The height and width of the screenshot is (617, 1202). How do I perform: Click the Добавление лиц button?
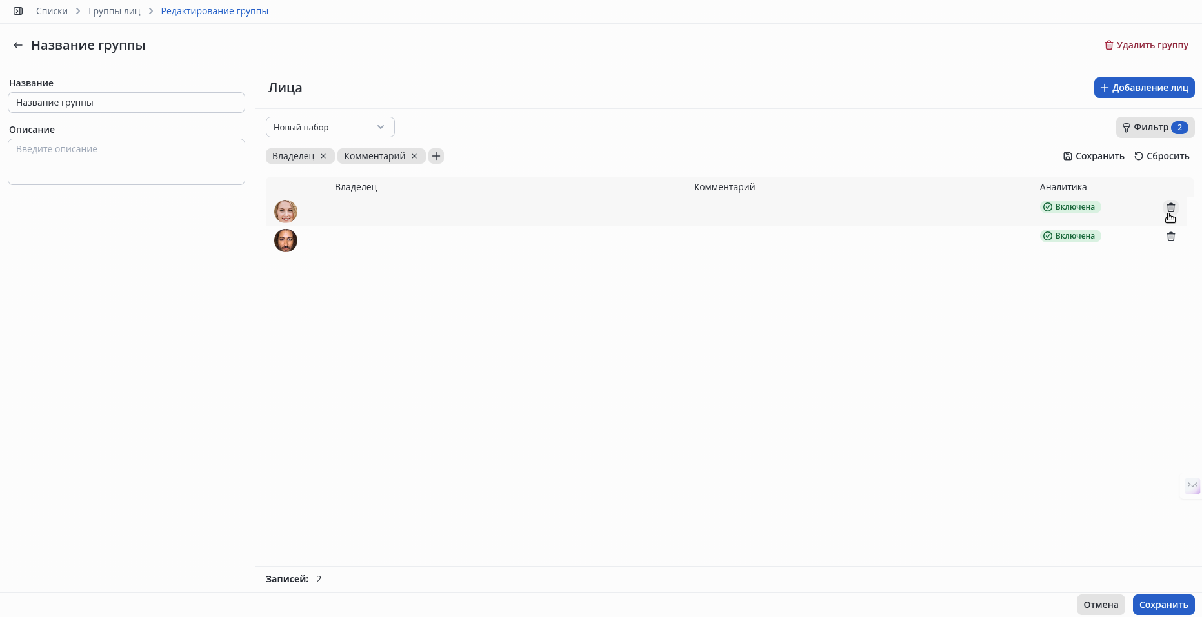(x=1144, y=88)
